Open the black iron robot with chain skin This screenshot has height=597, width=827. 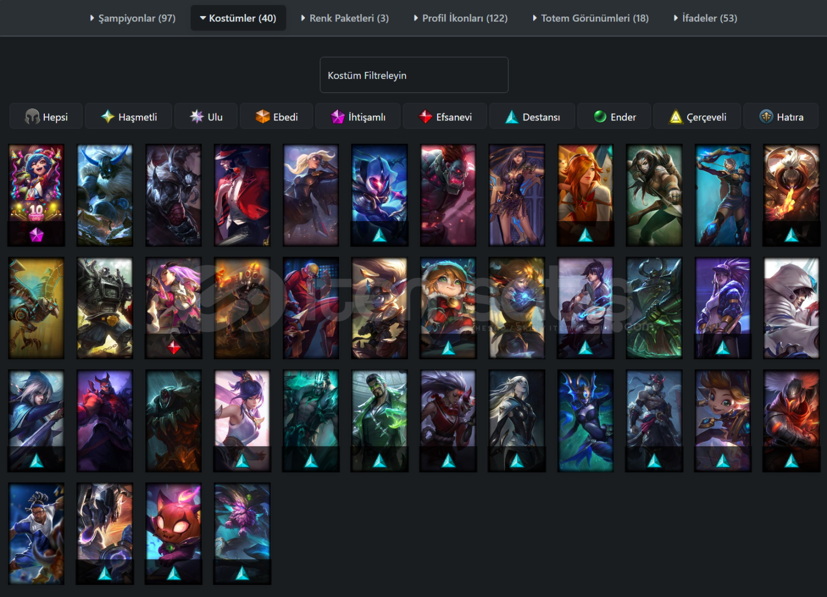pyautogui.click(x=105, y=308)
